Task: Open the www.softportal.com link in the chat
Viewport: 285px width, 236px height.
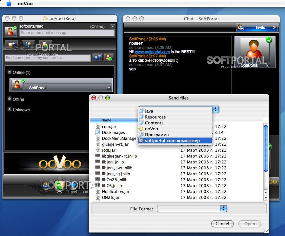Action: (152, 52)
